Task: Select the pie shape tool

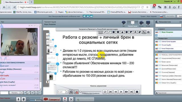Action: pyautogui.click(x=131, y=32)
